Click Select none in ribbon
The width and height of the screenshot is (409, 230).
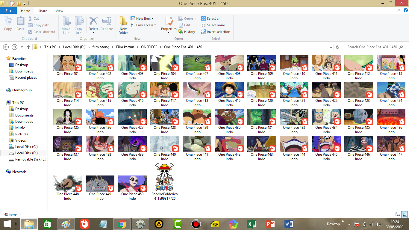point(213,25)
